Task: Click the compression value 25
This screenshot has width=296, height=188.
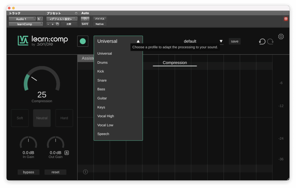Action: [x=42, y=95]
